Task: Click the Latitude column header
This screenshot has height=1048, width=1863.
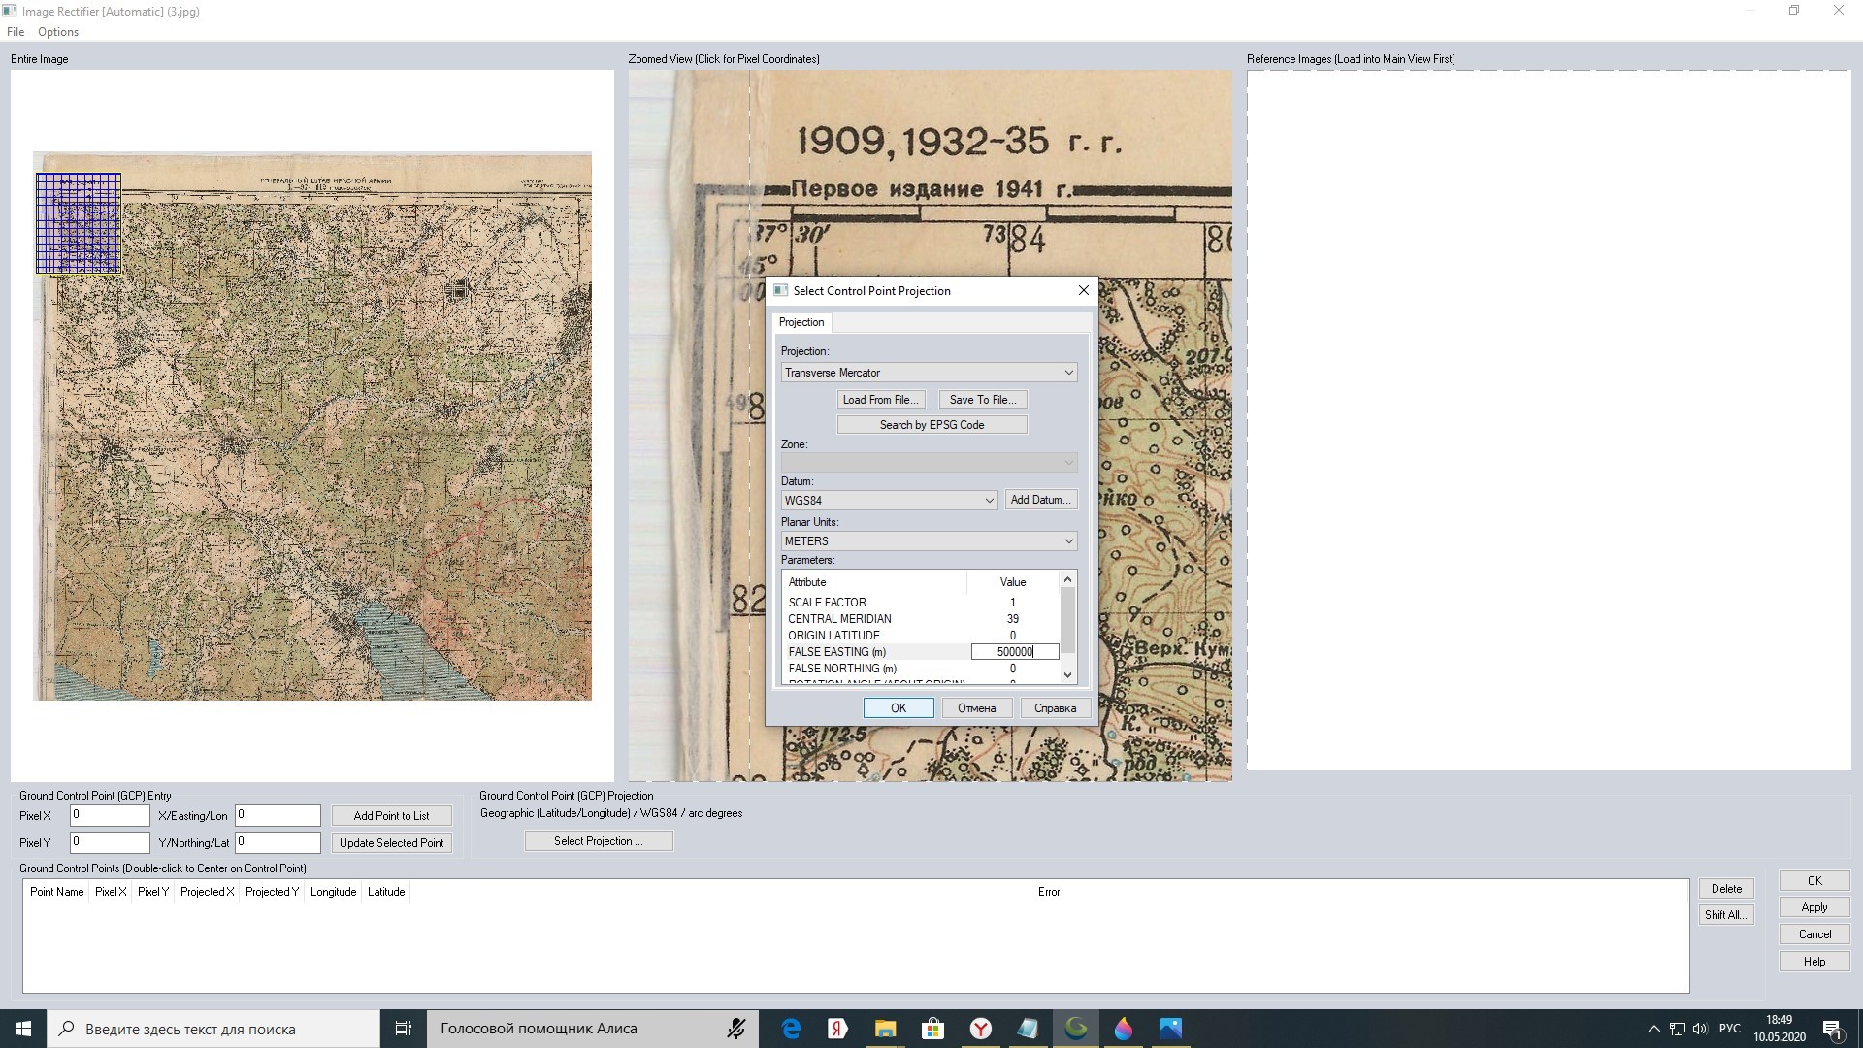Action: (x=386, y=892)
